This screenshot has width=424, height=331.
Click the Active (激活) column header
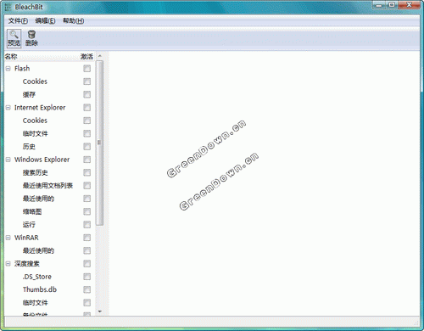coord(86,57)
